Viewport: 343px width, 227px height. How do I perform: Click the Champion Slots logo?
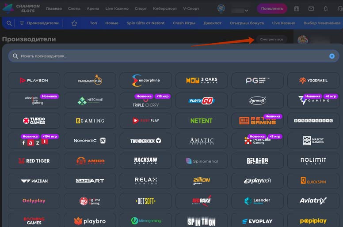(x=22, y=8)
